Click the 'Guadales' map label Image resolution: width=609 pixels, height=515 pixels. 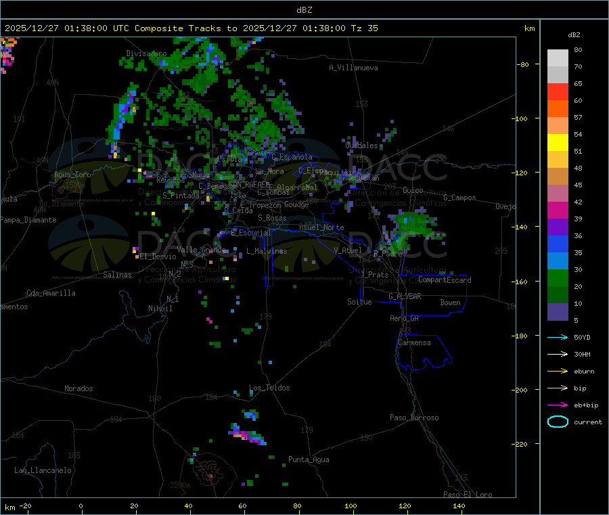tap(361, 145)
